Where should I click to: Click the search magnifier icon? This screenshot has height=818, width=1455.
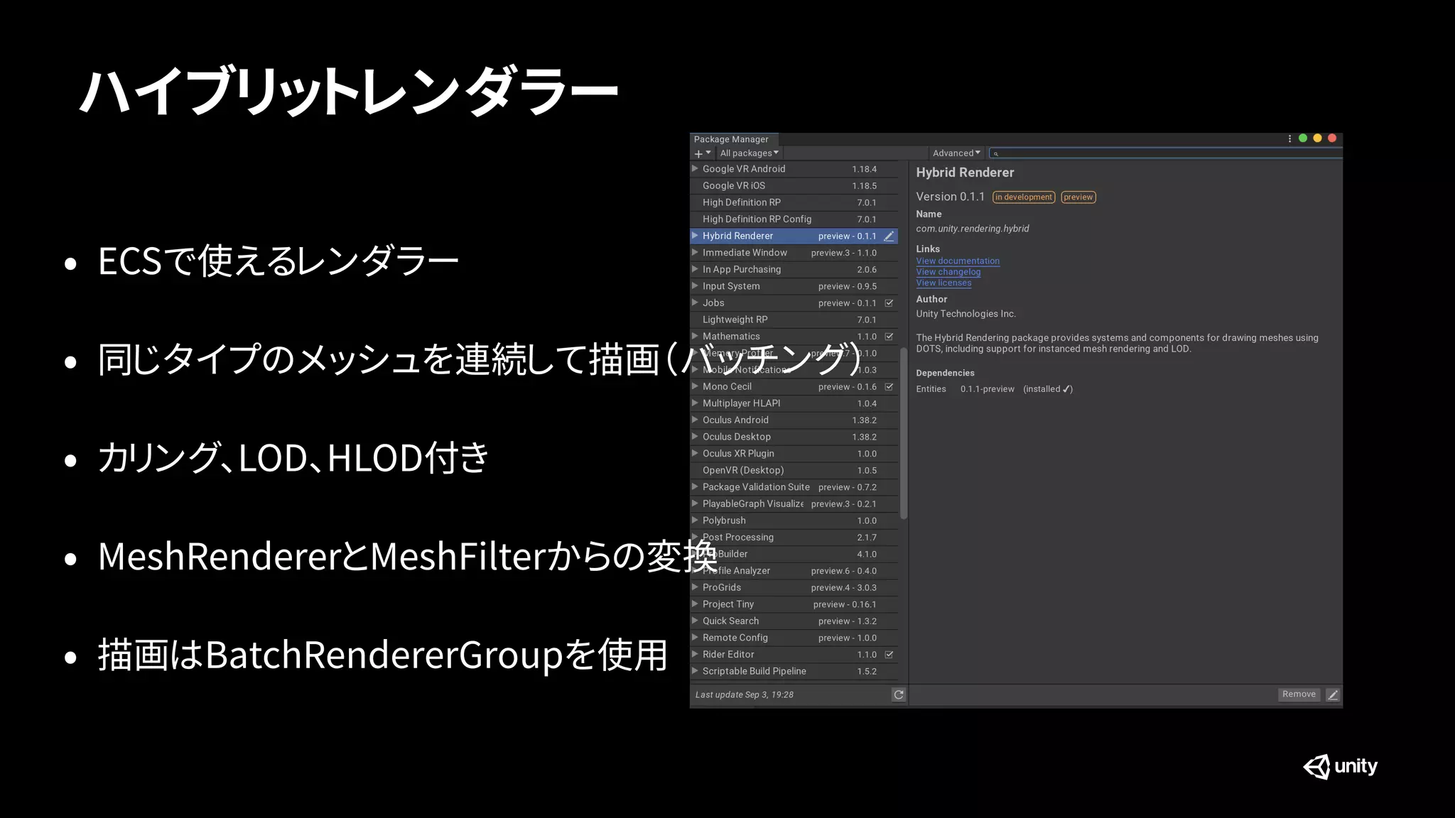point(996,153)
